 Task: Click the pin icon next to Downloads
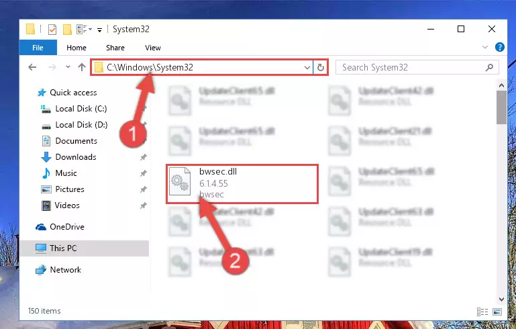[x=143, y=157]
